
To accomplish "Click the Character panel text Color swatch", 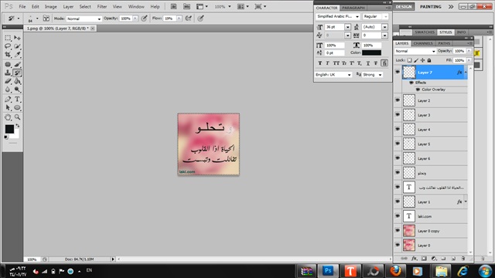I will [371, 53].
